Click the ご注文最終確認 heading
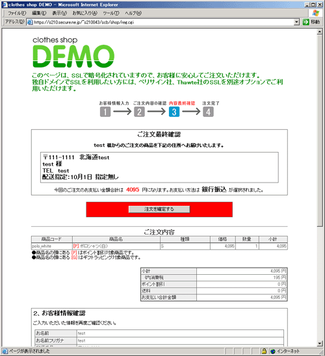Screen dimensions: 325x356 point(159,134)
